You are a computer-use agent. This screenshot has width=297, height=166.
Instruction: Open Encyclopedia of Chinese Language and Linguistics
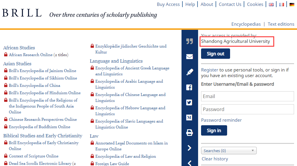[131, 97]
